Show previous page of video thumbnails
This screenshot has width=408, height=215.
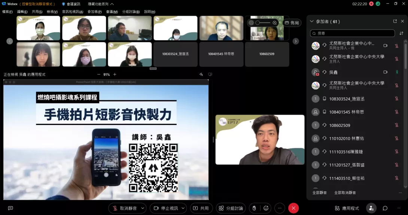[10, 41]
